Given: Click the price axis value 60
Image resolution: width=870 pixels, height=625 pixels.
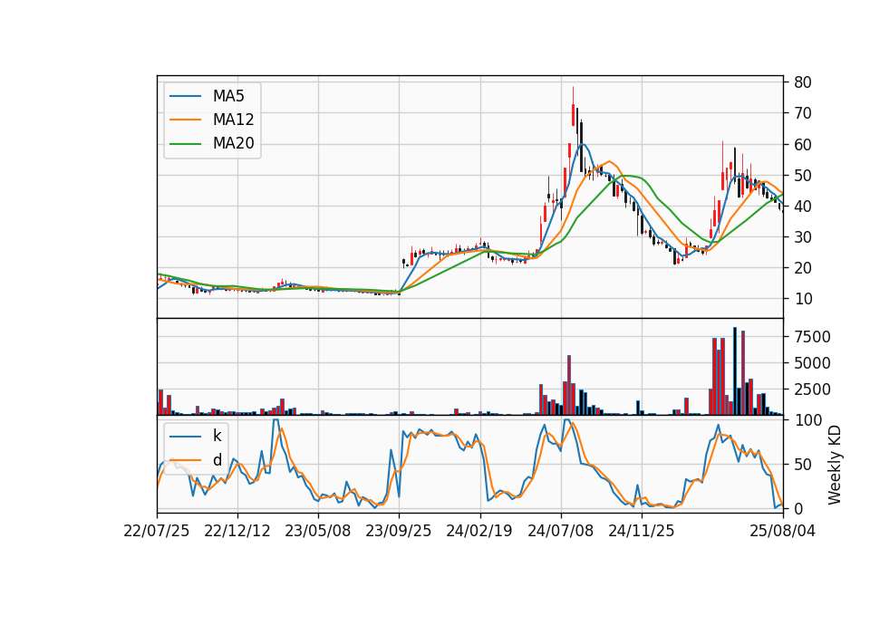Looking at the screenshot, I should tap(803, 145).
